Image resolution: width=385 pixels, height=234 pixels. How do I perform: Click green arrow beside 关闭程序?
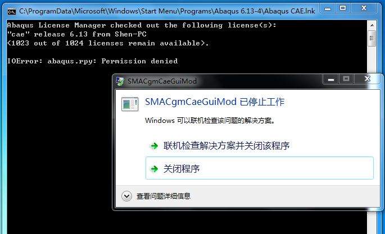(154, 168)
